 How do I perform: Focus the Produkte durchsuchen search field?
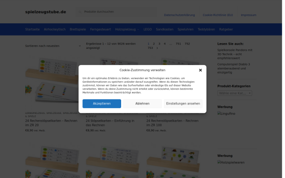[116, 12]
